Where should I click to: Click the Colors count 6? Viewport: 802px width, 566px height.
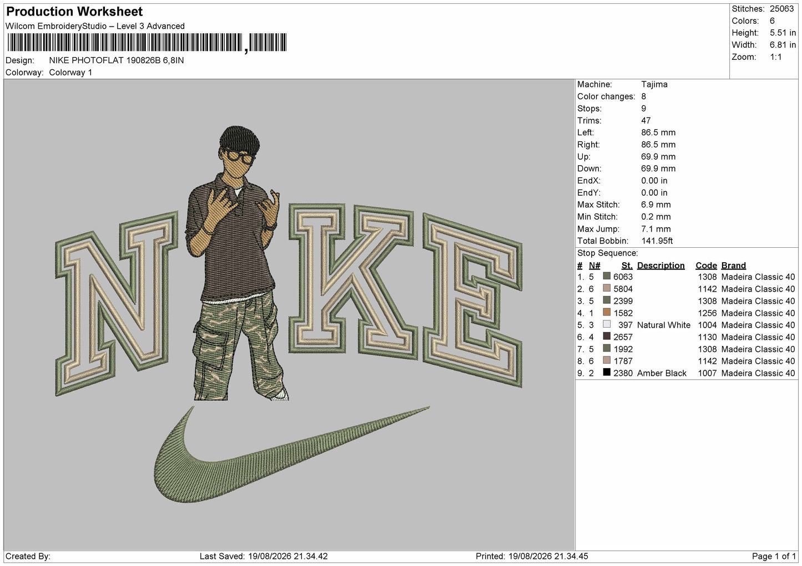(x=772, y=21)
